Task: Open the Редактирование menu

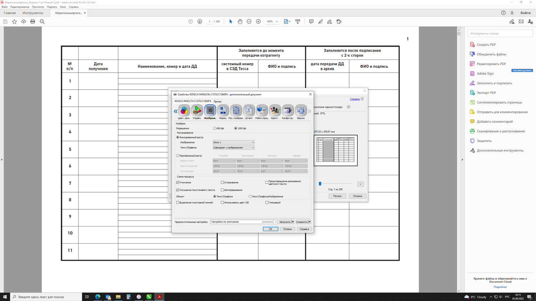Action: click(x=20, y=7)
